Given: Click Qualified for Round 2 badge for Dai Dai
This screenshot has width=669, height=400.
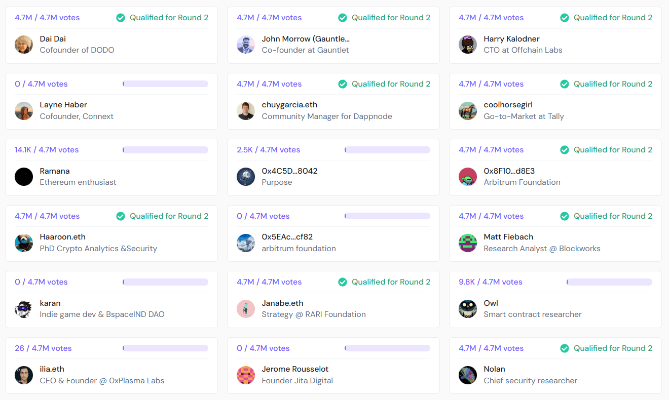Looking at the screenshot, I should pos(169,17).
